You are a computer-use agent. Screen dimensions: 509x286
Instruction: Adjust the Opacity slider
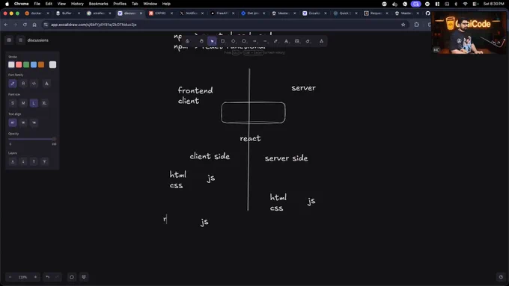click(32, 139)
